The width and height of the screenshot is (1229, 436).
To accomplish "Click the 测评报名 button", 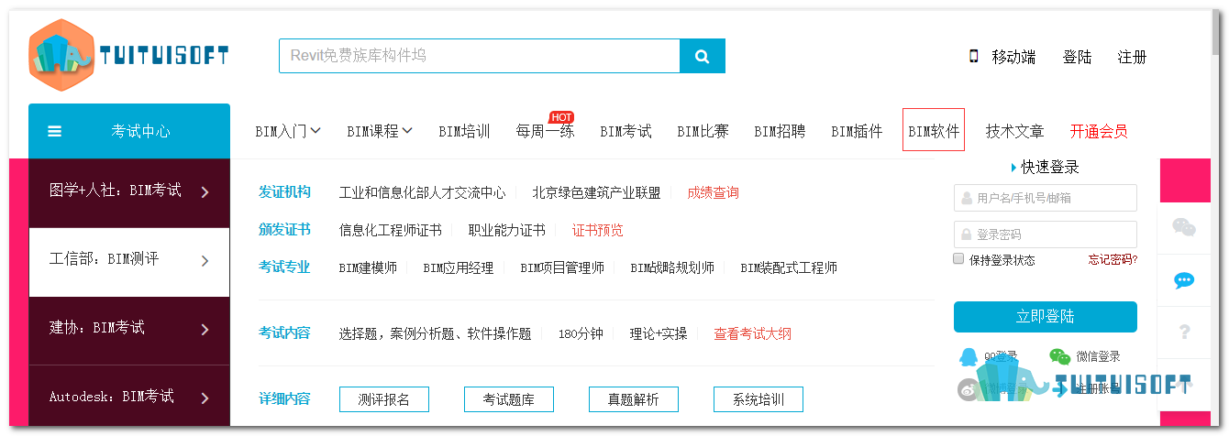I will coord(383,399).
